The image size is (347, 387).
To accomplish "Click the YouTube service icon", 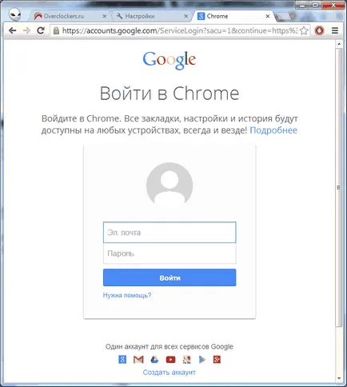I will click(170, 360).
